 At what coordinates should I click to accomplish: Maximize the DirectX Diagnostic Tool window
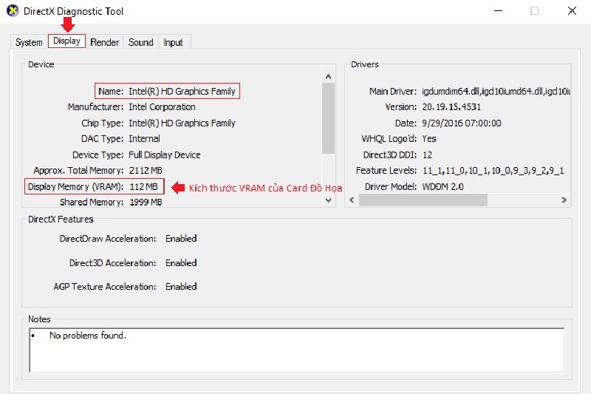tap(534, 11)
